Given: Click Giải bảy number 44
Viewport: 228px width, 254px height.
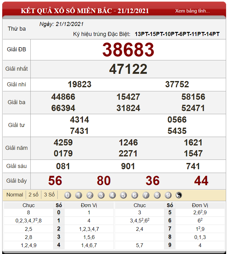Looking at the screenshot, I should [201, 181].
